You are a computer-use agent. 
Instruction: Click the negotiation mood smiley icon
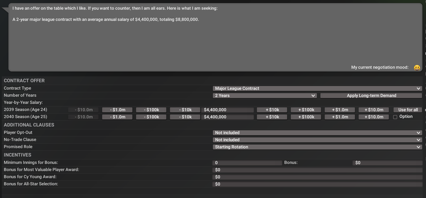pos(417,68)
